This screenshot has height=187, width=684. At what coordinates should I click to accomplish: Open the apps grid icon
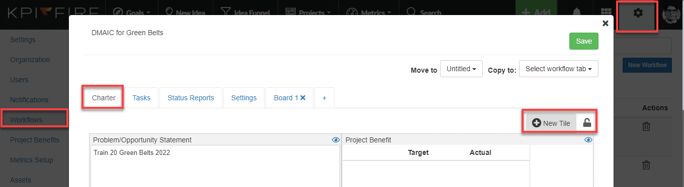coord(606,13)
